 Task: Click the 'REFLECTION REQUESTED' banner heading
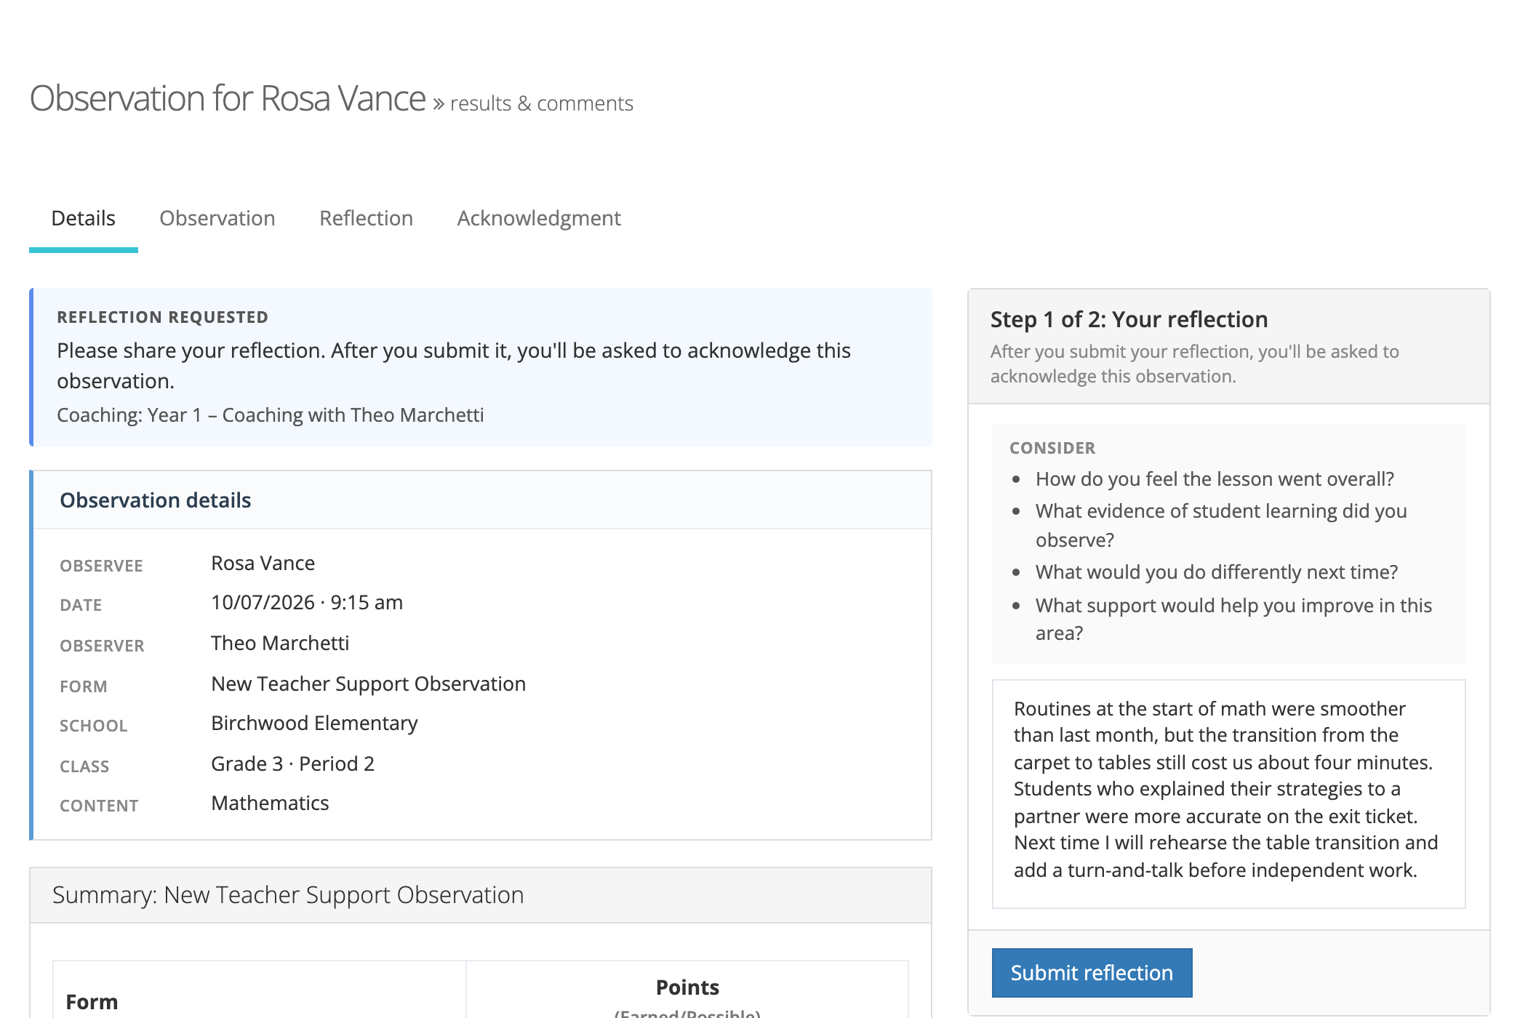click(x=163, y=317)
